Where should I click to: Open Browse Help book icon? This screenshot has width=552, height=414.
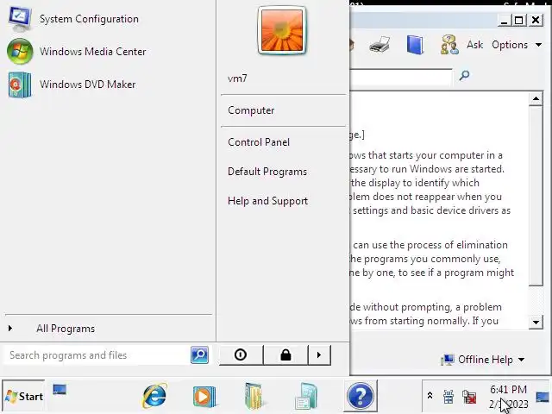pos(416,45)
